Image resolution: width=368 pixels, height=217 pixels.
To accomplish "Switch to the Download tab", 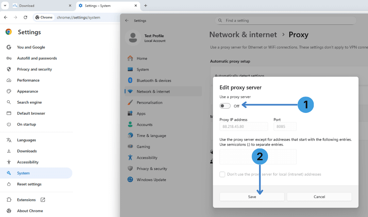I will [42, 6].
